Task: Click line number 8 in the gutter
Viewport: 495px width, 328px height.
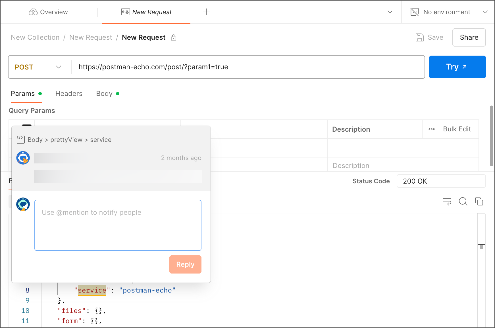Action: coord(27,290)
